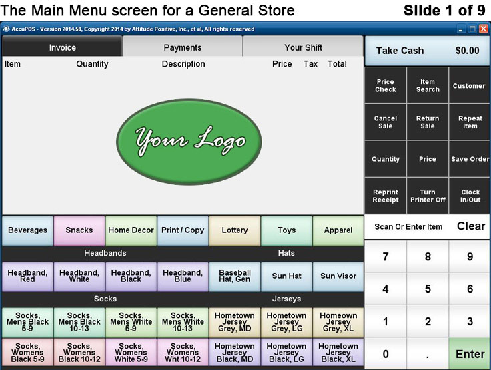The height and width of the screenshot is (370, 491).
Task: Tap keypad number 7
Action: tap(386, 257)
